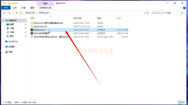Screen dimensions: 188x105
Task: Go forward with the forward arrow
Action: coord(9,13)
